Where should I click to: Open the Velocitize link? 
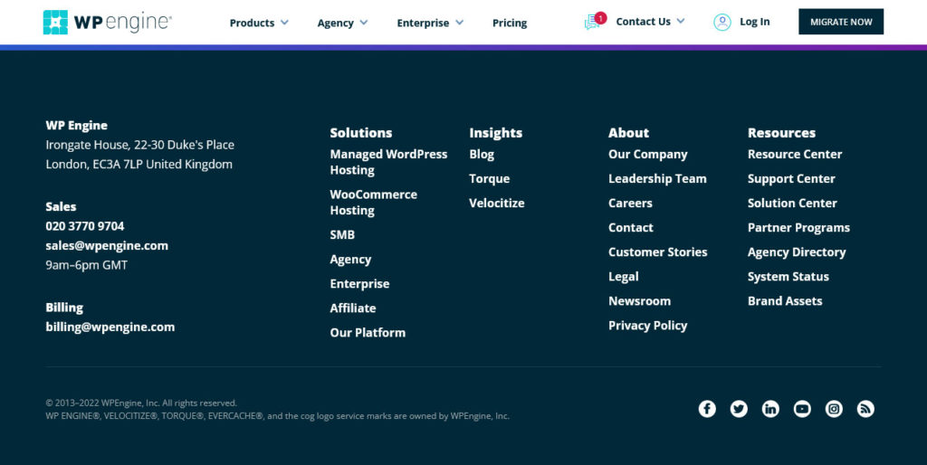coord(497,203)
